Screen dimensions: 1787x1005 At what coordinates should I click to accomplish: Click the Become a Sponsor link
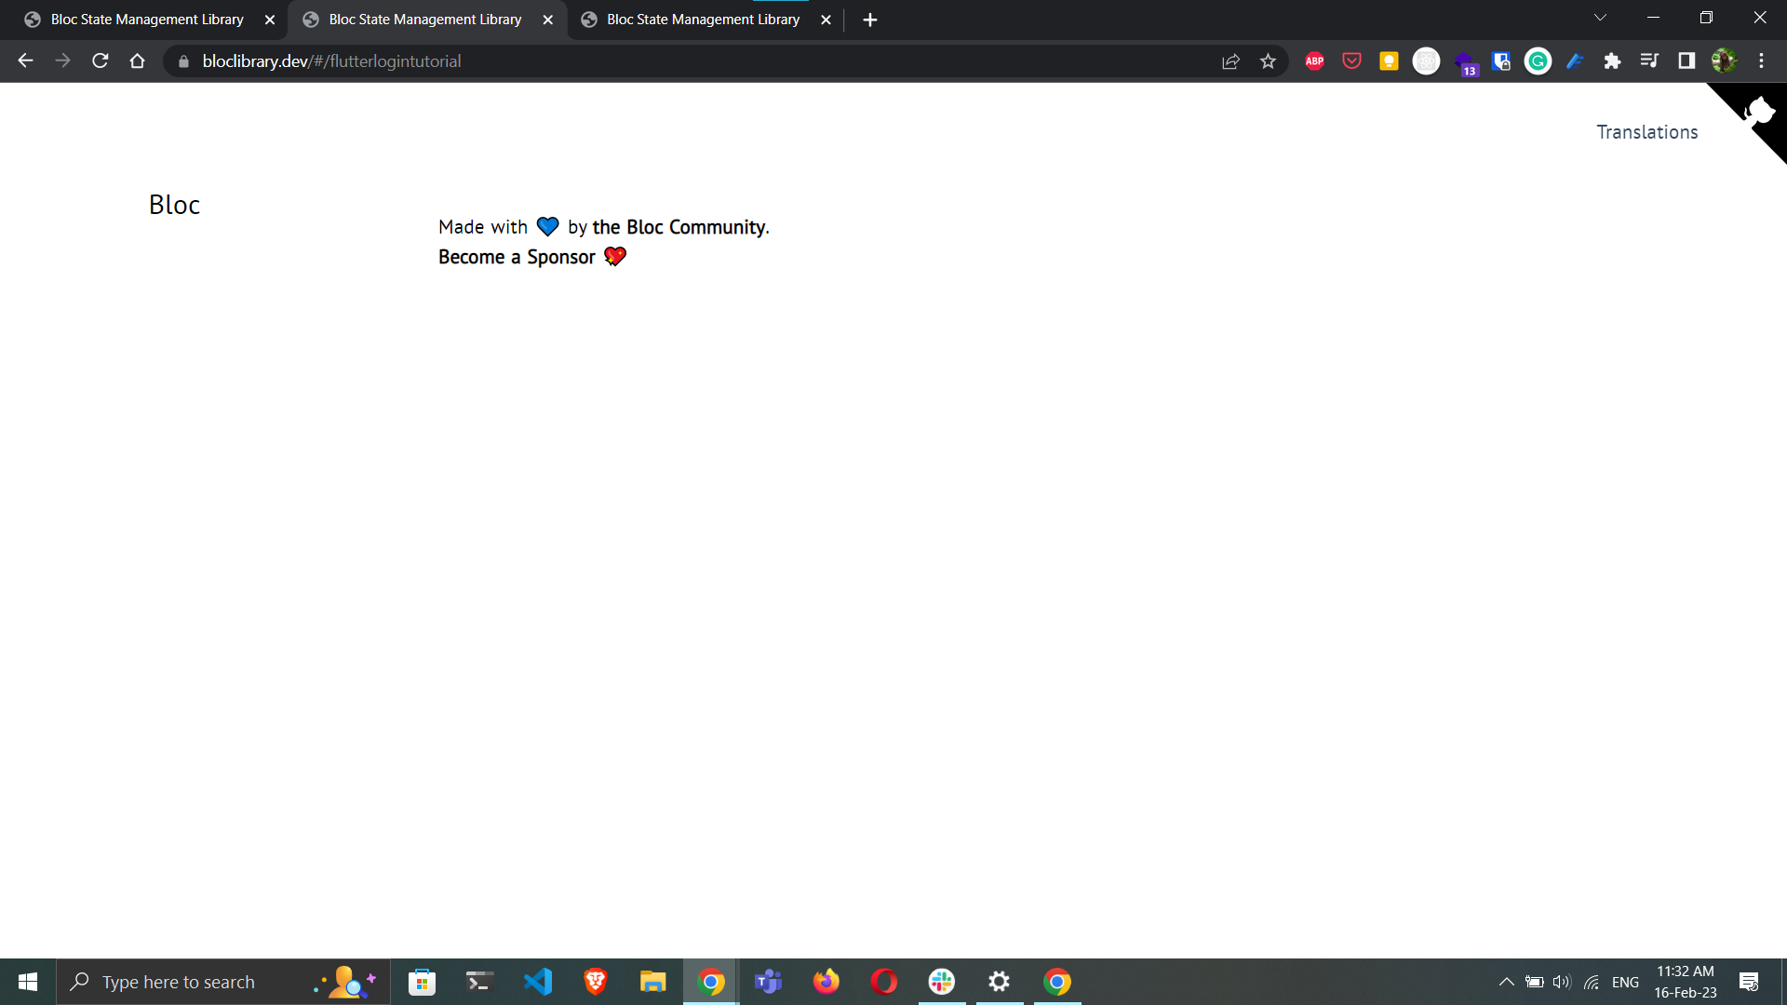pos(517,257)
